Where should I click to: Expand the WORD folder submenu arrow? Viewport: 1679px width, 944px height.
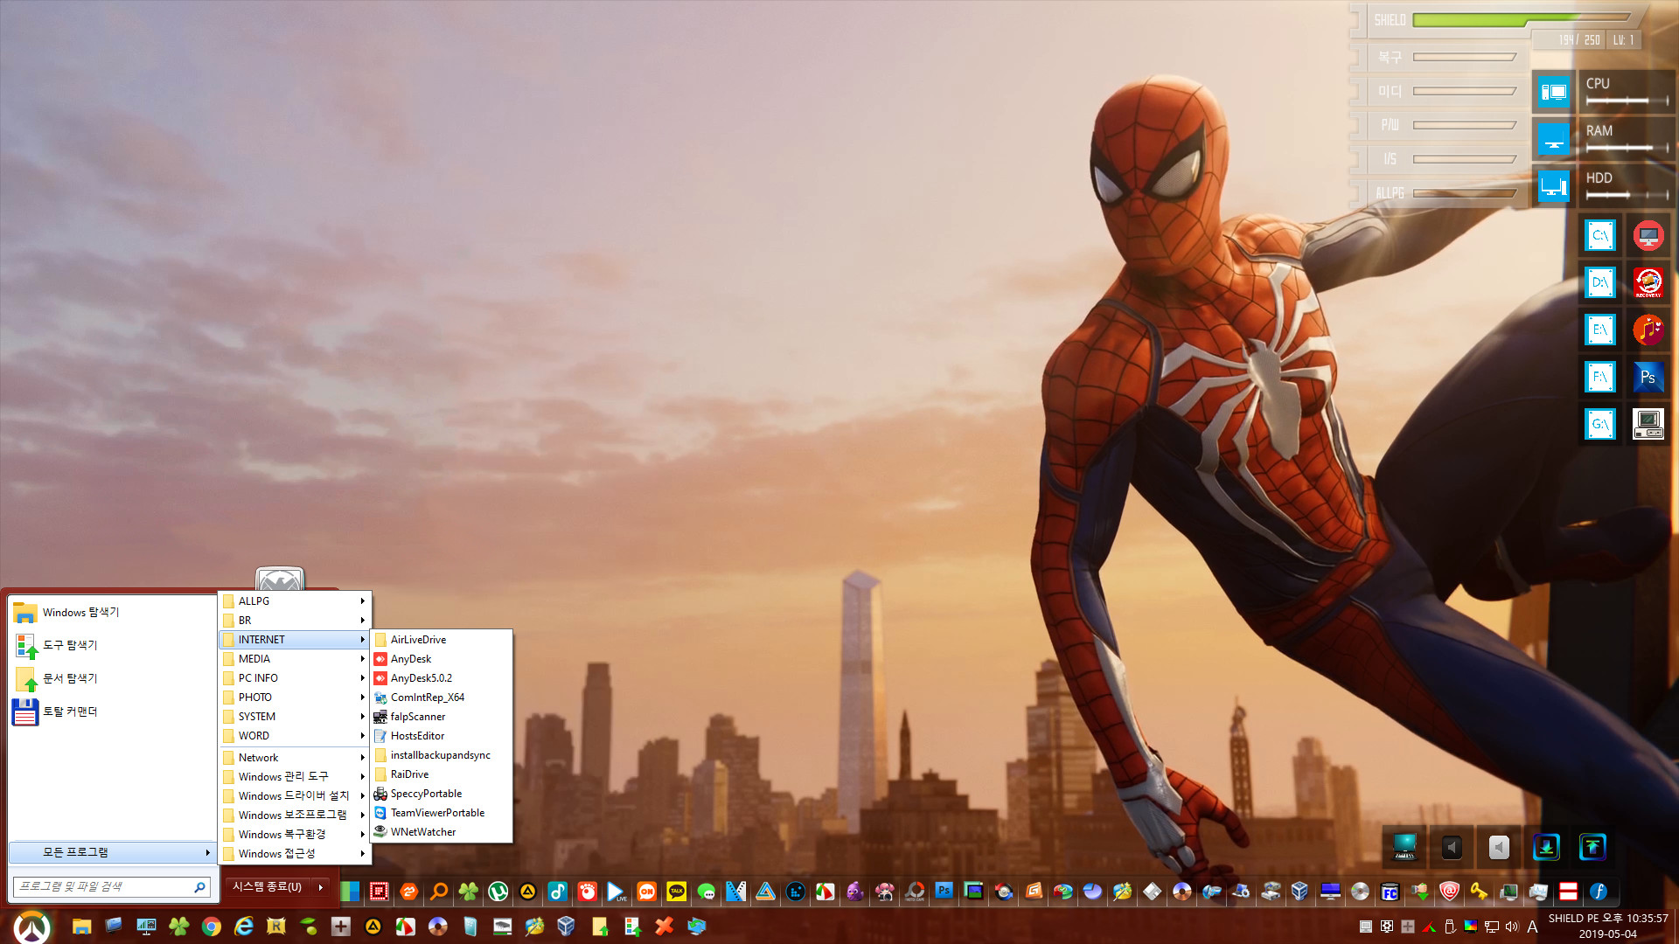tap(362, 736)
